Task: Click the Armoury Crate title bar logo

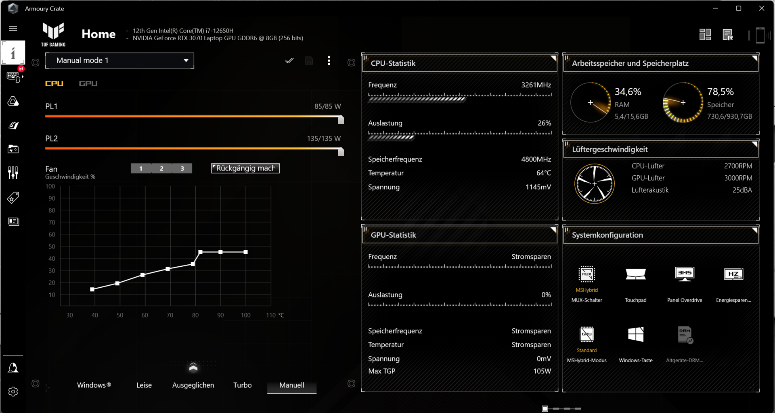Action: (13, 8)
